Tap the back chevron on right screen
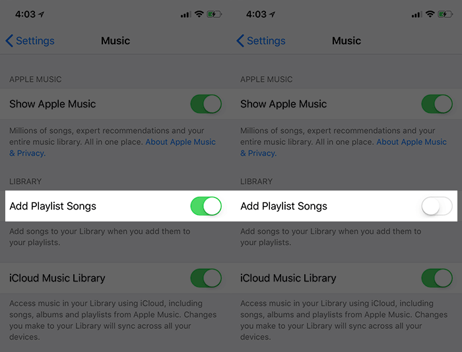Image resolution: width=462 pixels, height=352 pixels. [x=240, y=41]
